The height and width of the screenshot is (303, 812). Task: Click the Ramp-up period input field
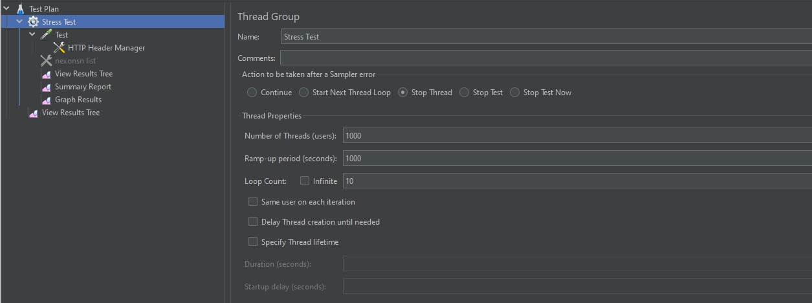pos(576,159)
